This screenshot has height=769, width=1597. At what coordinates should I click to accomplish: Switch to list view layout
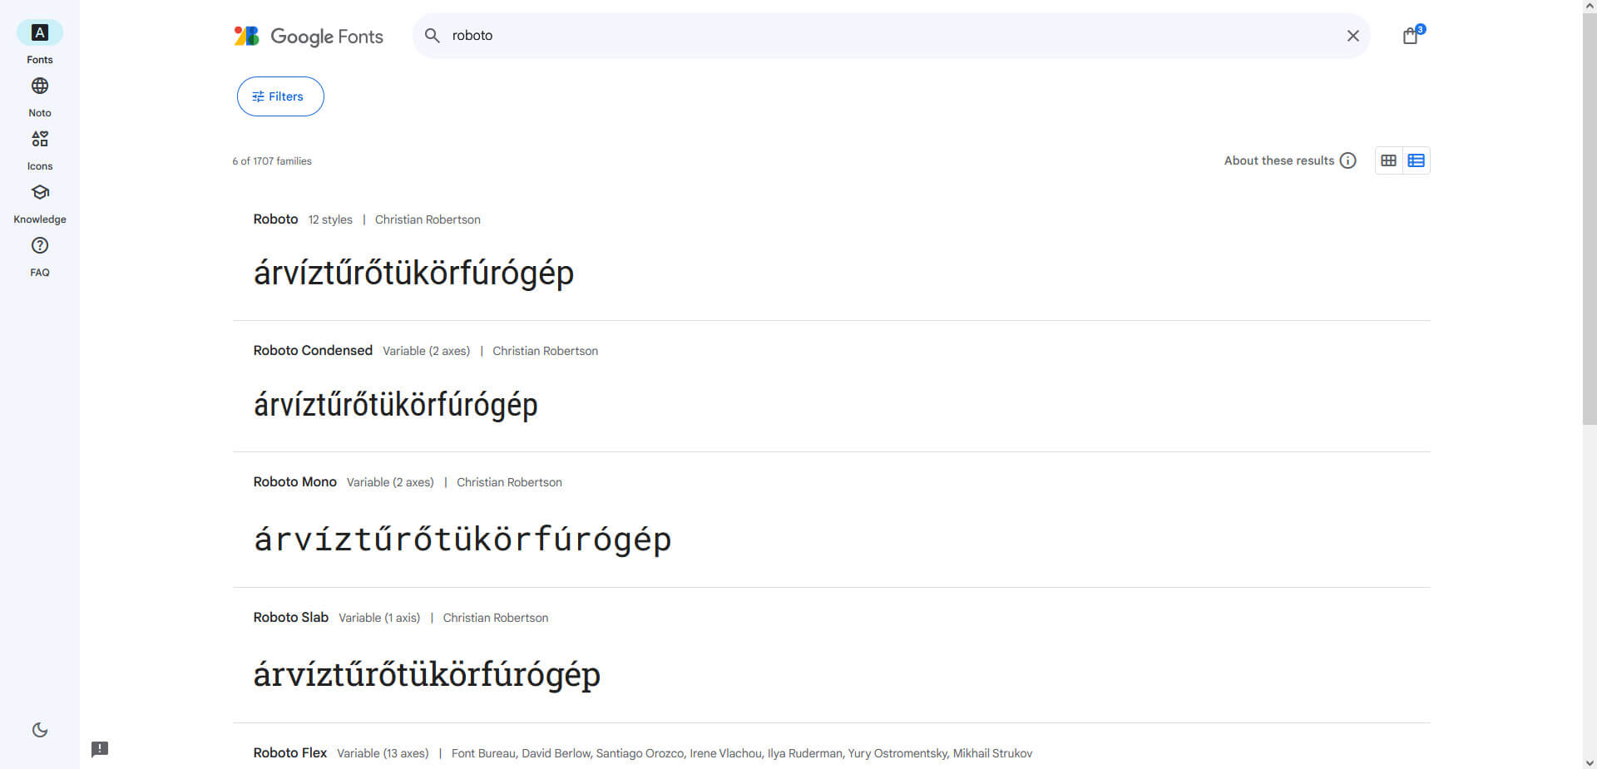click(x=1416, y=160)
